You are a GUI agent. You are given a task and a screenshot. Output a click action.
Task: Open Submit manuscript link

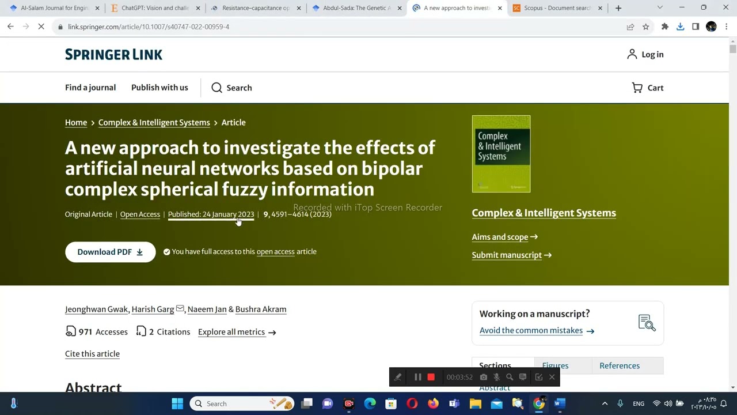pyautogui.click(x=511, y=255)
